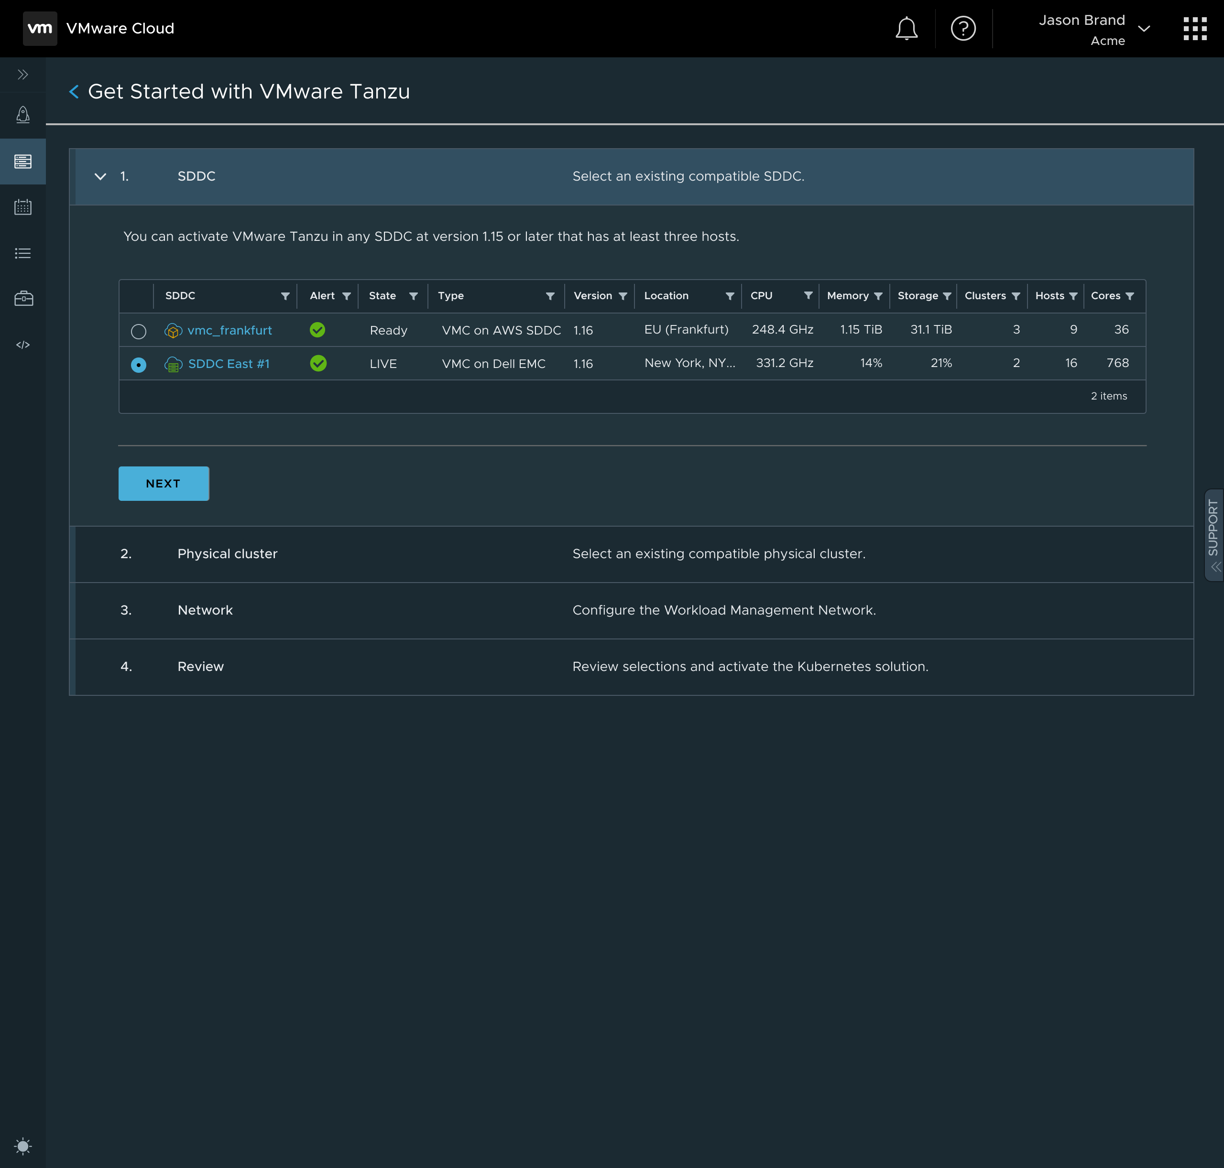Expand the collapsed left navigation panel
Image resolution: width=1224 pixels, height=1168 pixels.
pos(23,74)
